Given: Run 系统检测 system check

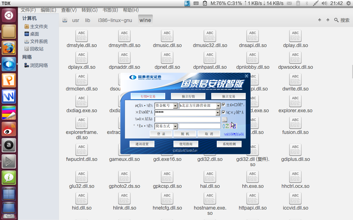Looking at the screenshot, I should coord(229,144).
